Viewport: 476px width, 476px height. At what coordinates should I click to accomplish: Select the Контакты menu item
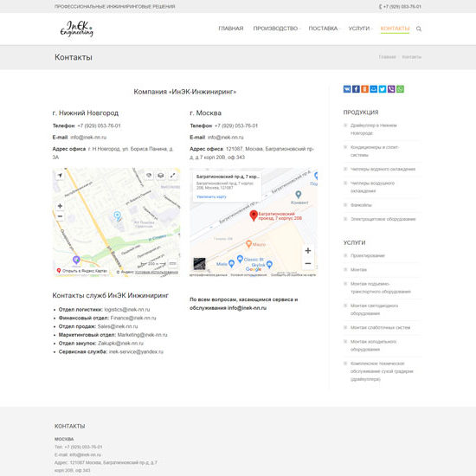(x=395, y=29)
